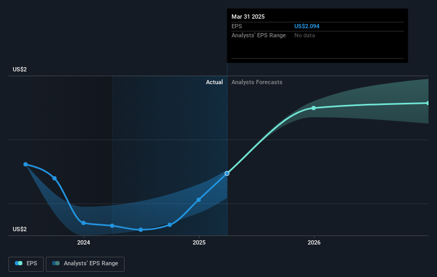Image resolution: width=437 pixels, height=277 pixels.
Task: Select the EPS point at shaded region start
Action: [x=112, y=226]
